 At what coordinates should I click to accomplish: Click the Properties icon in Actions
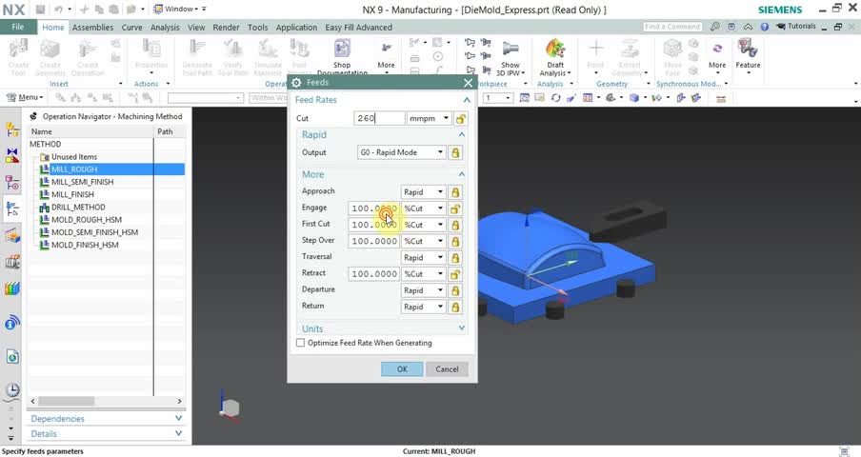[x=151, y=54]
